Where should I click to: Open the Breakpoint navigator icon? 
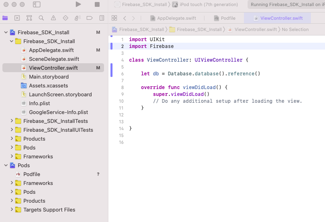(x=90, y=18)
